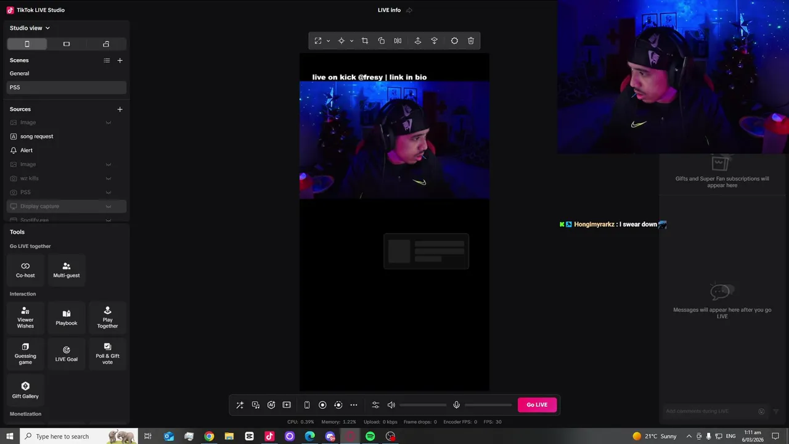Open Poll & Gift vote tool
The width and height of the screenshot is (789, 444).
[x=107, y=354]
